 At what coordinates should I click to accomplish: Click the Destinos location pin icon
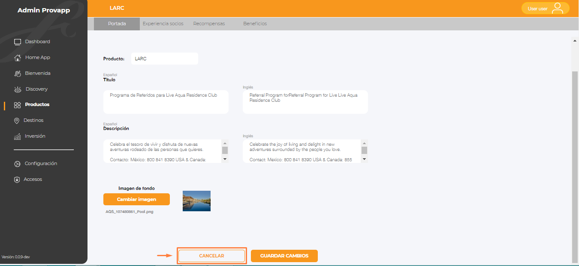(x=17, y=121)
